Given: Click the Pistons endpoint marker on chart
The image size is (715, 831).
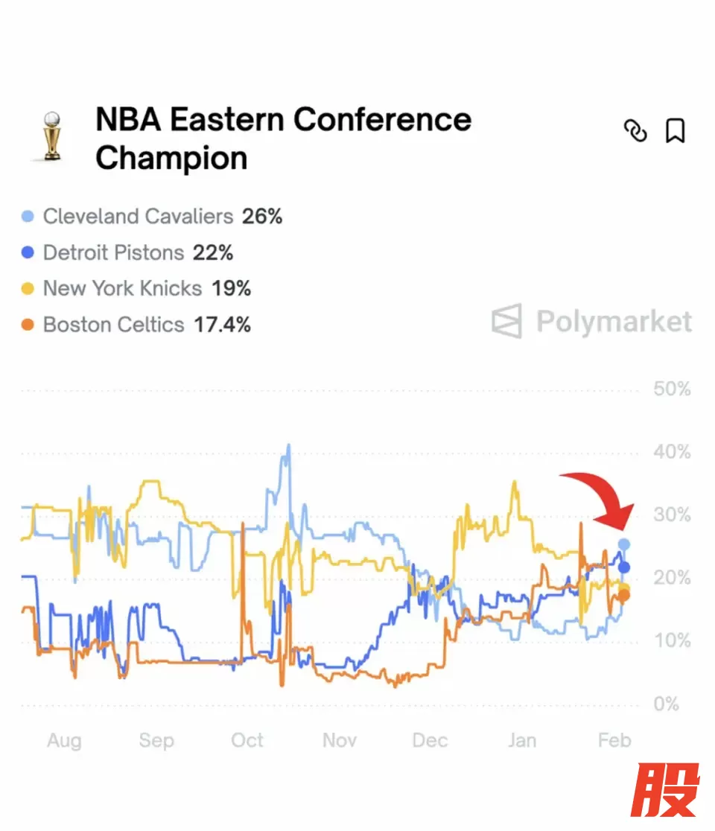Looking at the screenshot, I should [x=624, y=567].
